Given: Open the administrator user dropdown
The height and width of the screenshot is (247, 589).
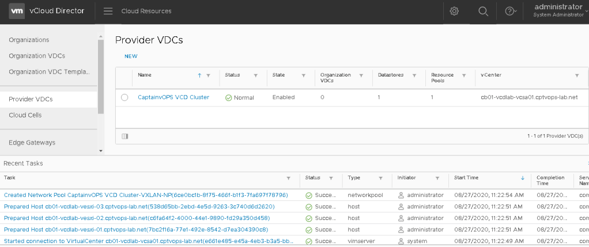Looking at the screenshot, I should 558,10.
